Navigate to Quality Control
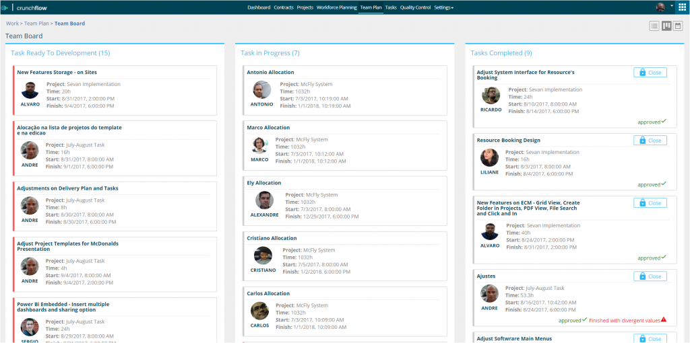690x343 pixels. pyautogui.click(x=415, y=7)
